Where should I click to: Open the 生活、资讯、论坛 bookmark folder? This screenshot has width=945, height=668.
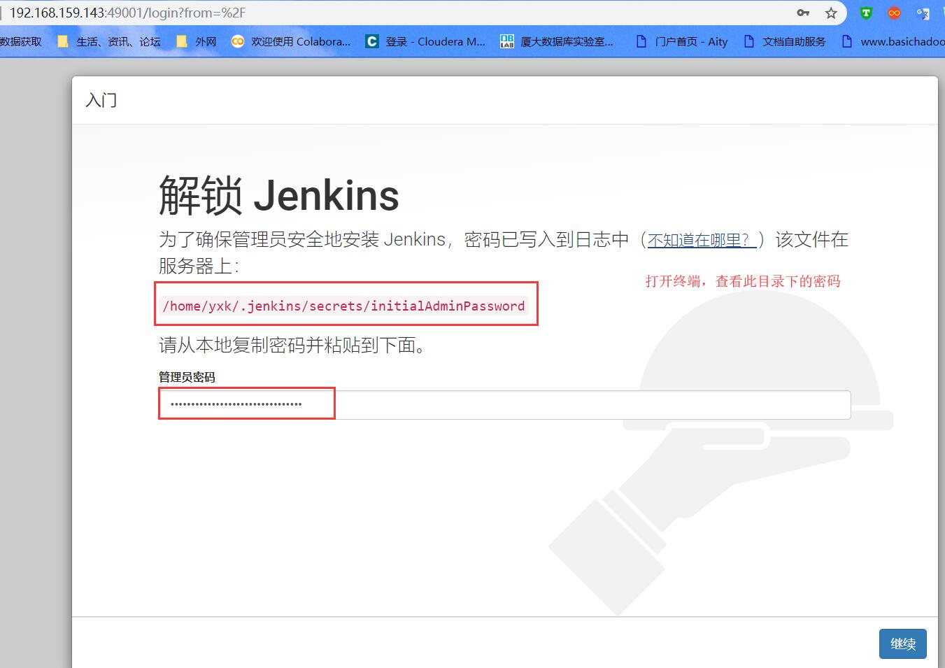click(109, 41)
